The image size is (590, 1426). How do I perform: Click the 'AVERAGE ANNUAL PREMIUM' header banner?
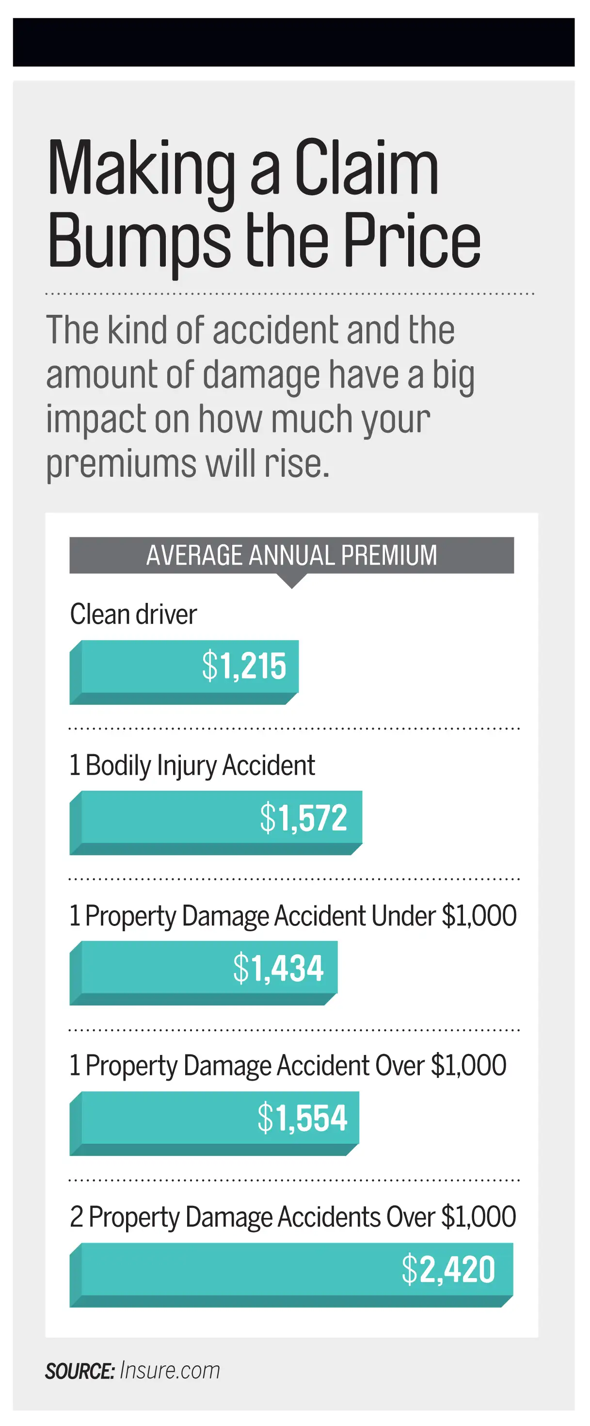(291, 555)
